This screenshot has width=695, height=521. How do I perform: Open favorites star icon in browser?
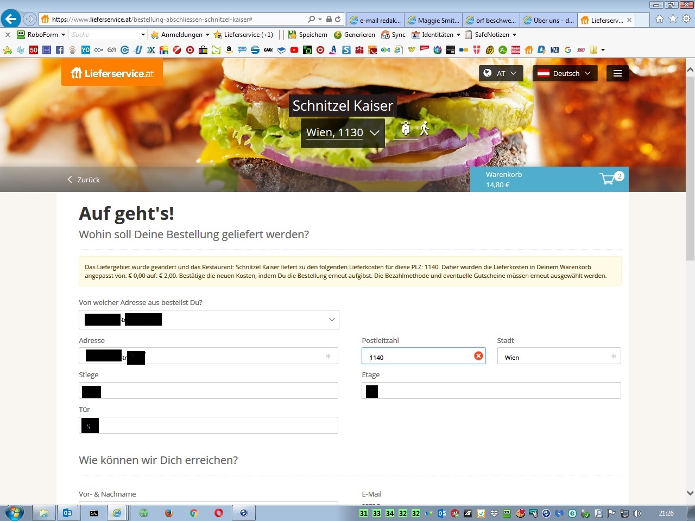coord(673,19)
